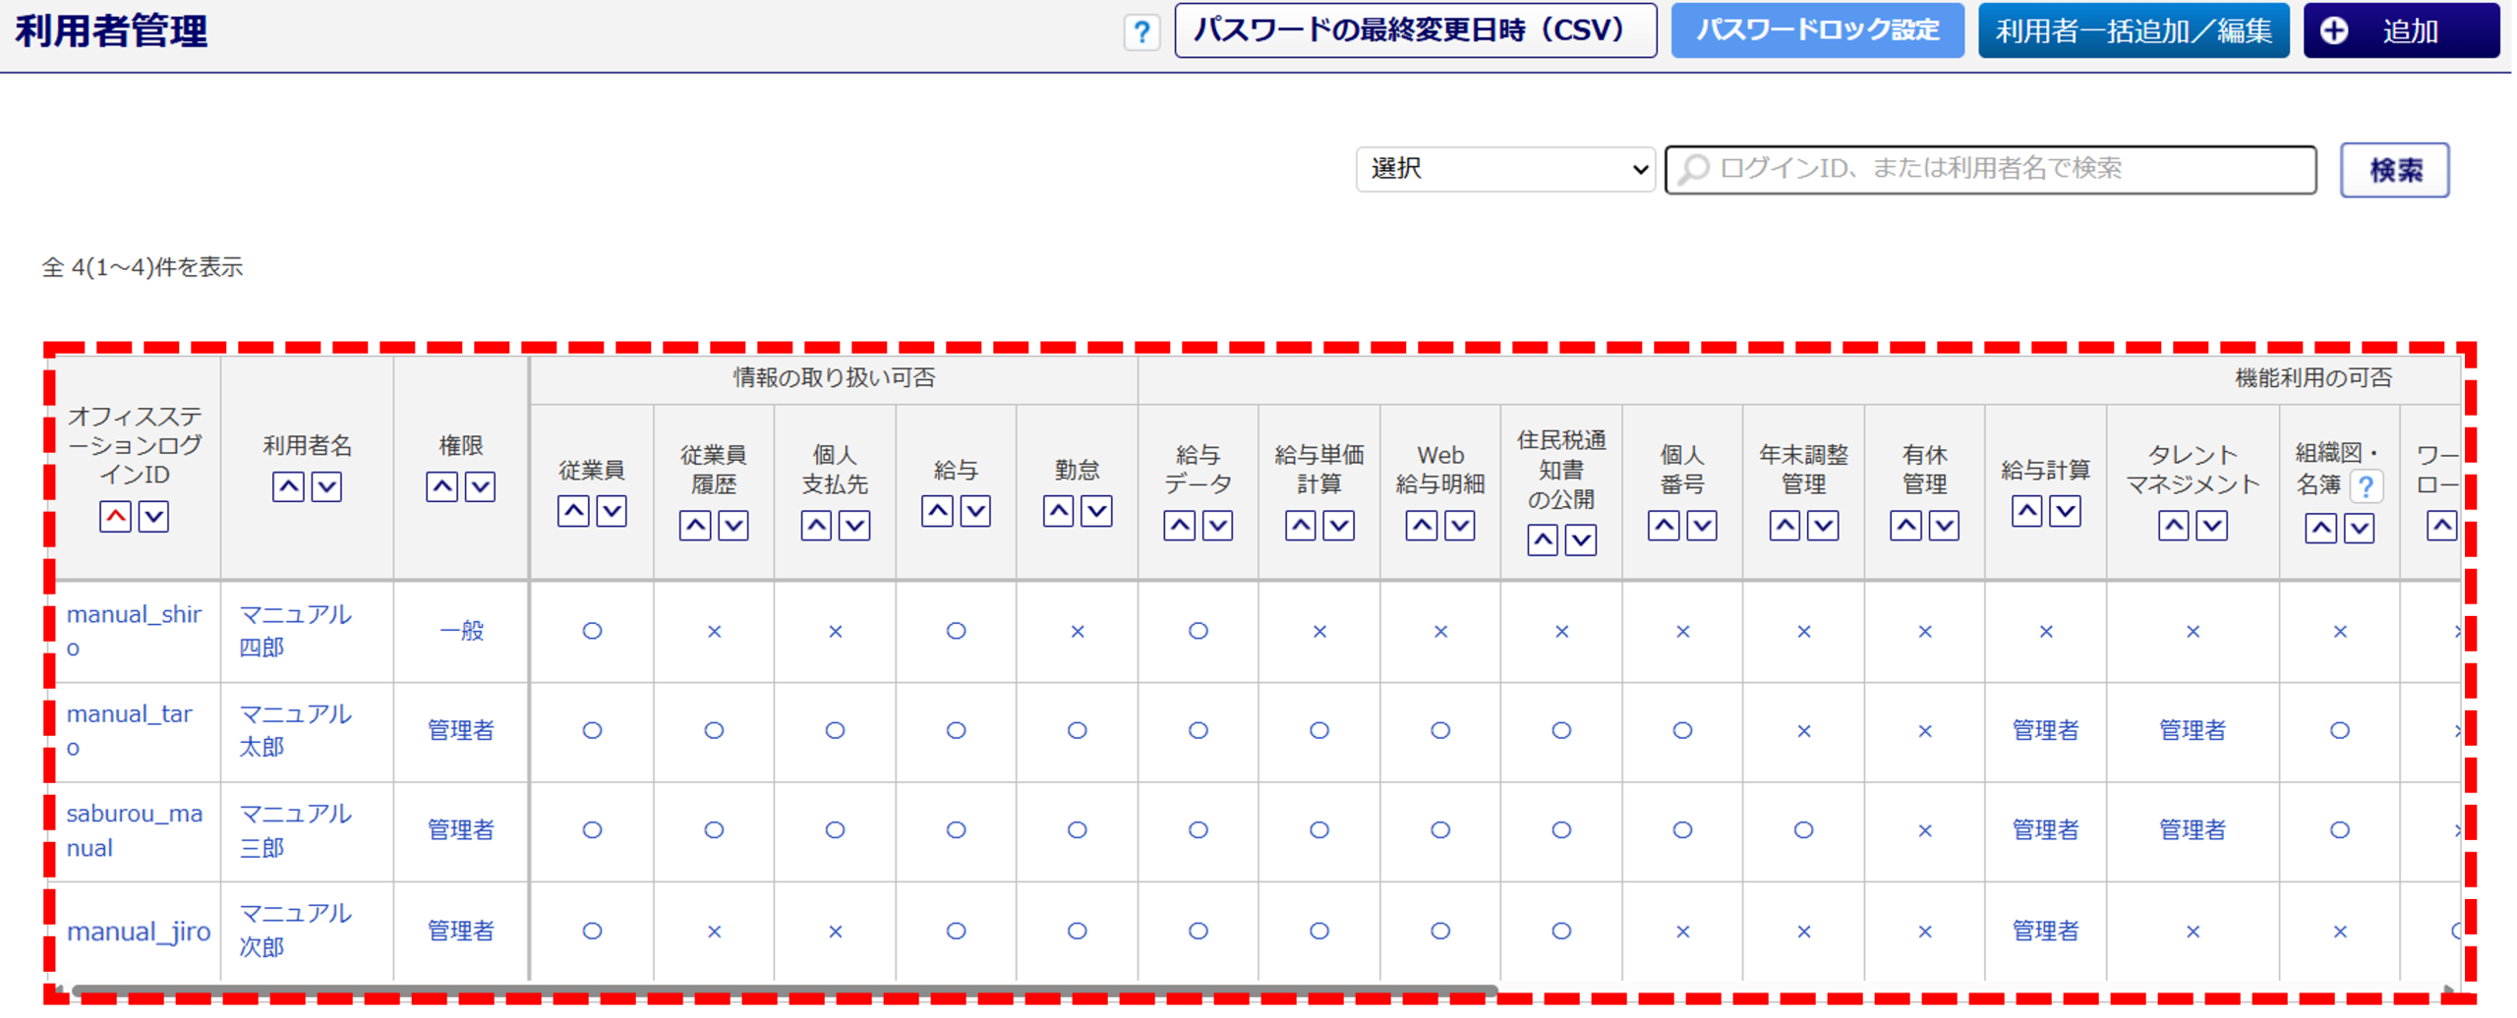Viewport: 2517px width, 1018px height.
Task: Sort 年末調整管理 column descending
Action: coord(1823,526)
